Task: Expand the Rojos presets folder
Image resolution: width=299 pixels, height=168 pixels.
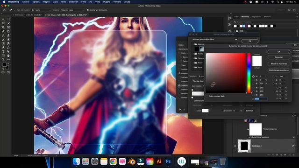Action: click(193, 67)
